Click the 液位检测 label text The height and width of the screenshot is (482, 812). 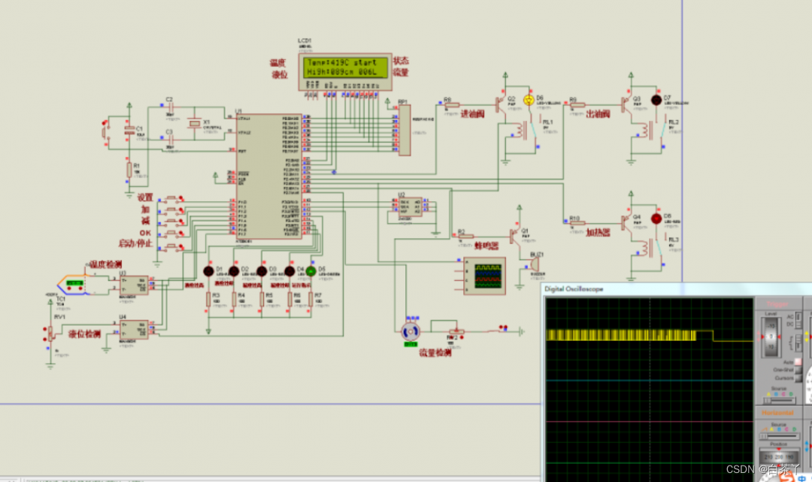(85, 334)
